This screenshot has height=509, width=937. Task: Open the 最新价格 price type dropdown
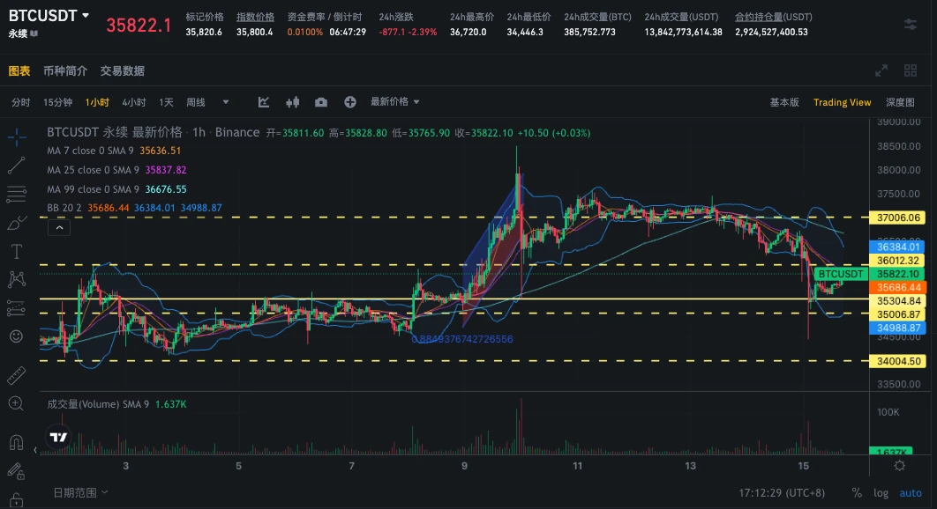pos(394,102)
